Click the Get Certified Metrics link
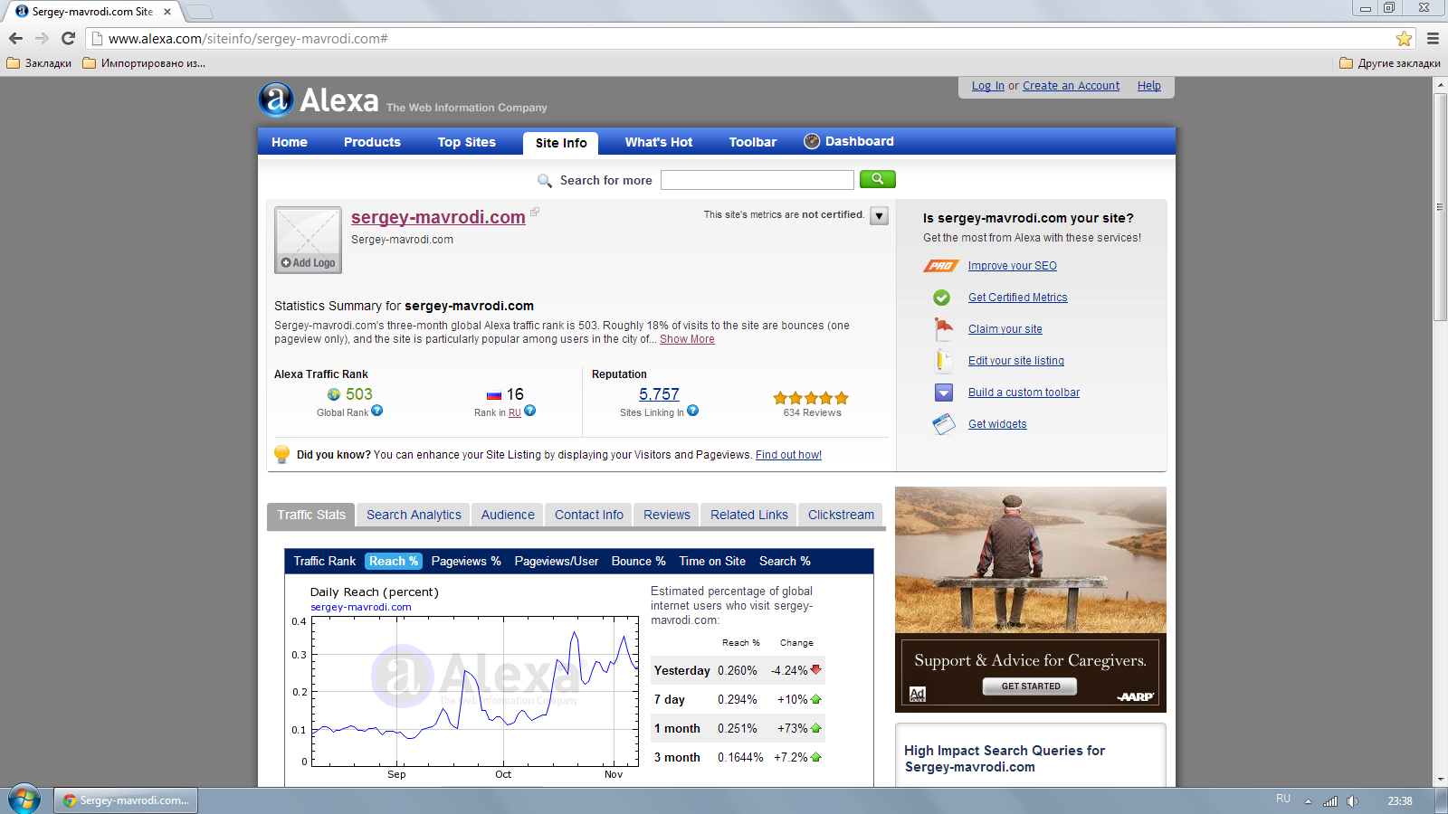Image resolution: width=1448 pixels, height=814 pixels. pos(1017,298)
